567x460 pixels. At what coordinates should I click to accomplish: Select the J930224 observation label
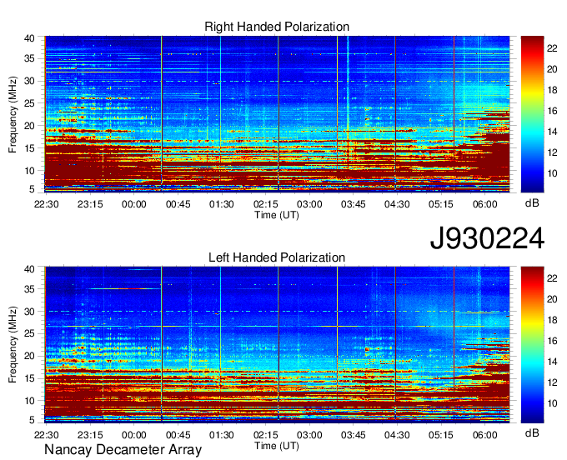pyautogui.click(x=487, y=238)
